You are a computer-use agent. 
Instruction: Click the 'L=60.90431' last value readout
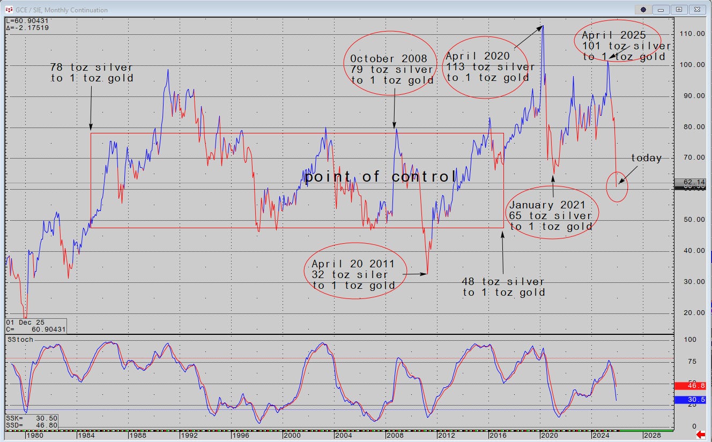click(27, 20)
